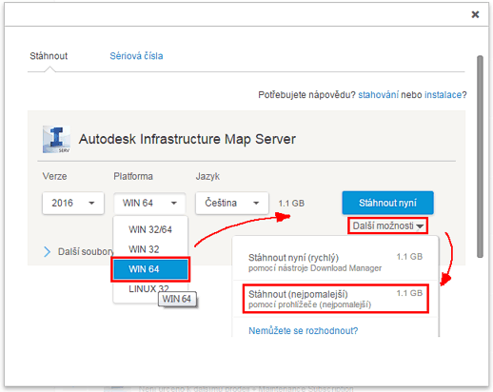Choose LINUX 32 from the platform list
The image size is (493, 392).
(x=148, y=288)
